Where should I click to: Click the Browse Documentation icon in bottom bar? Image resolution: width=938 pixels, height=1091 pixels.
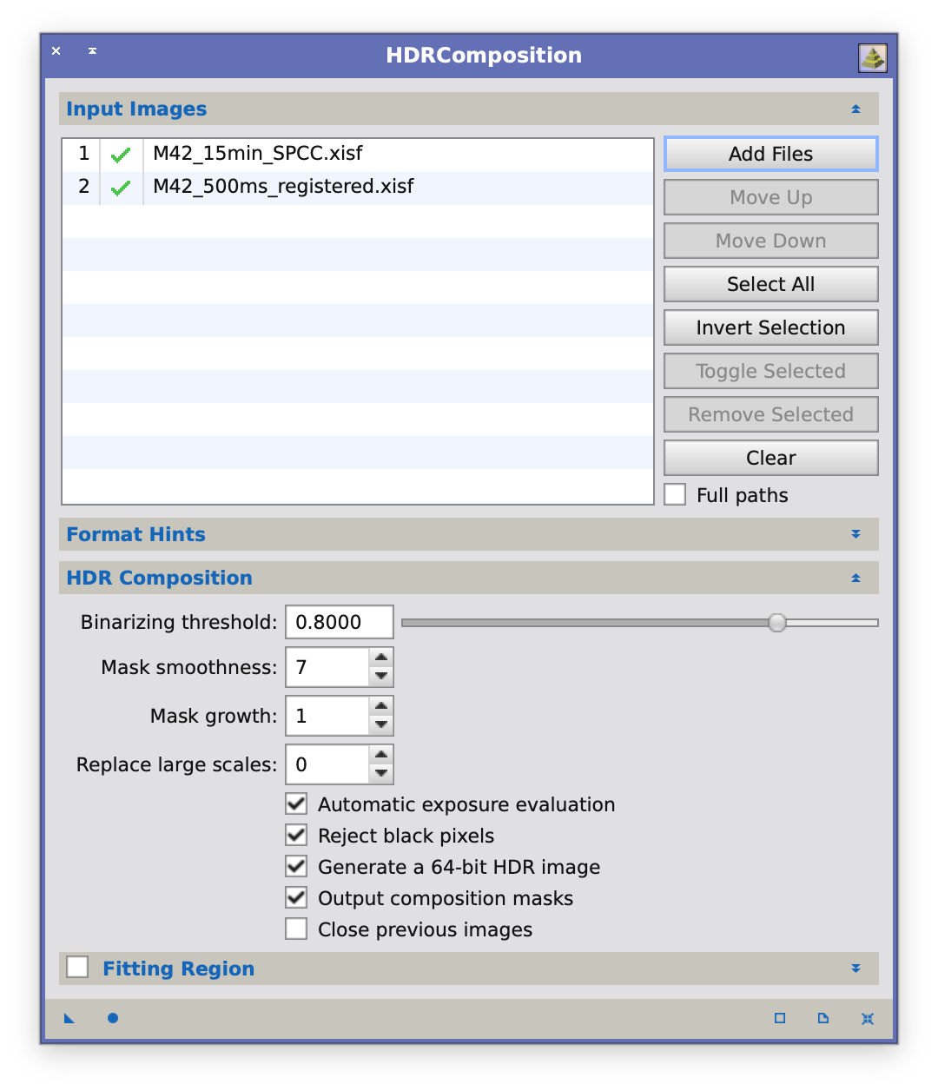point(822,1018)
